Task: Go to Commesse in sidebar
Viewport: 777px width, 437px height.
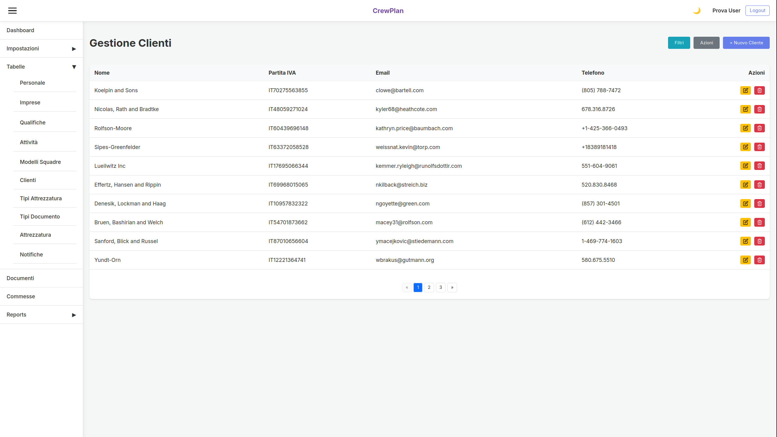Action: (x=21, y=296)
